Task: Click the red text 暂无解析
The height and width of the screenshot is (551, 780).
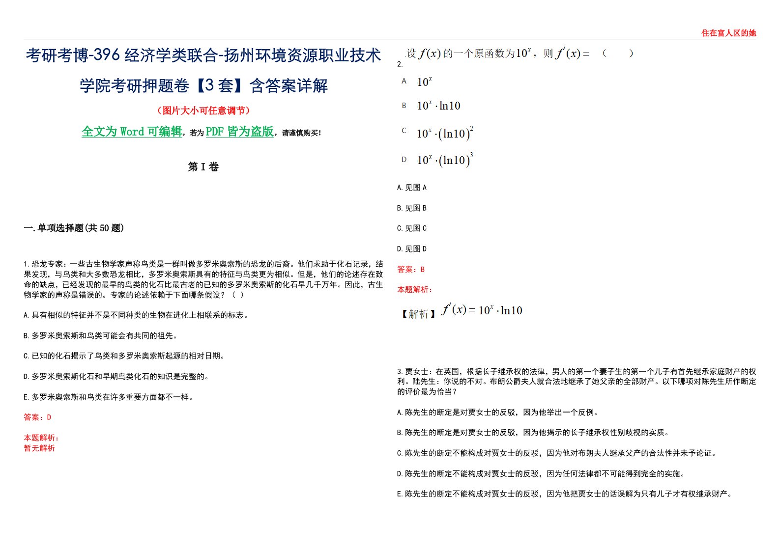Action: (x=39, y=448)
